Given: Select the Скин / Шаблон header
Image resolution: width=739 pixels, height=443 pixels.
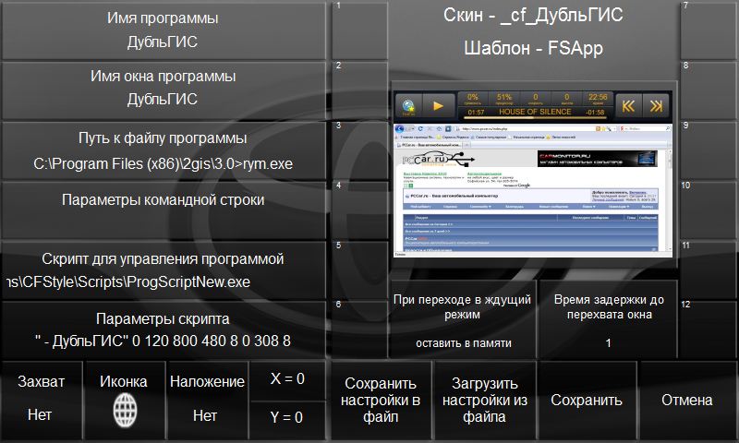Looking at the screenshot, I should point(533,31).
